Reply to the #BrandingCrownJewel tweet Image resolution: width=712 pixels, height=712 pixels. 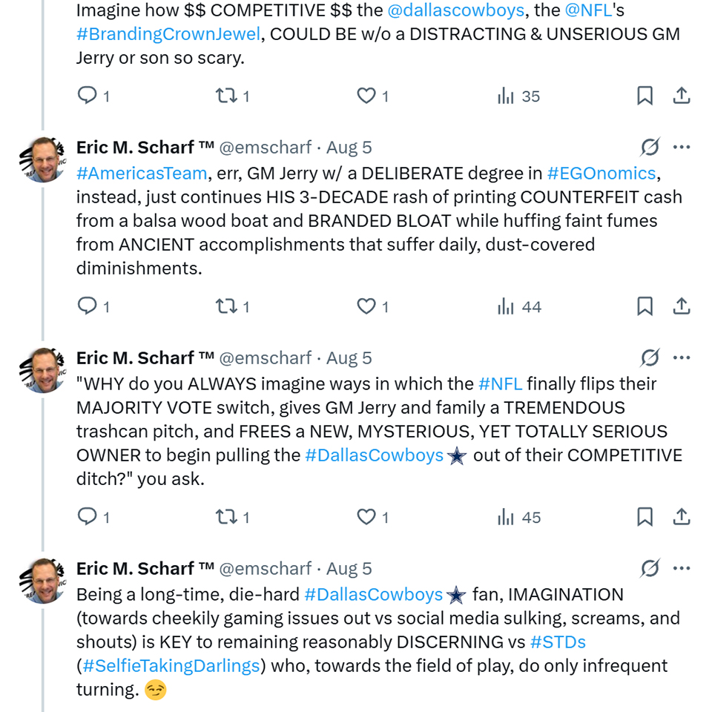[x=88, y=96]
